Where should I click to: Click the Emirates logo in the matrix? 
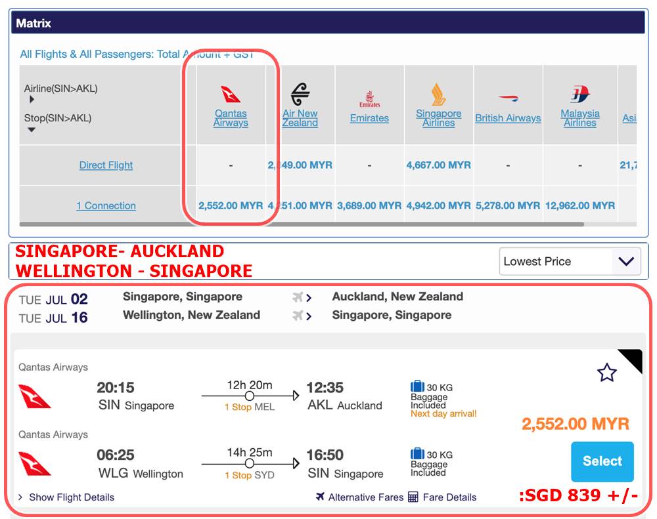tap(369, 99)
